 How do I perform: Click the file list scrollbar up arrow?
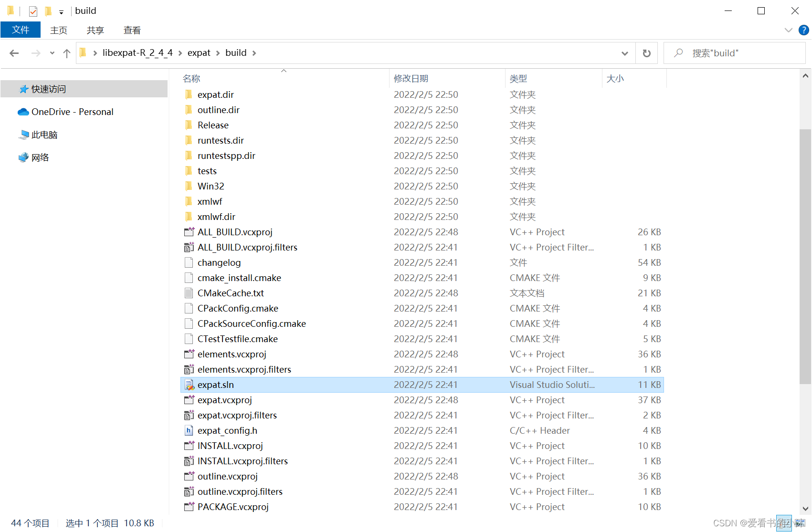click(805, 75)
